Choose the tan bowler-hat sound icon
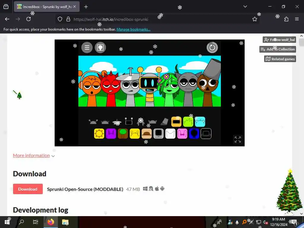This screenshot has width=304, height=228. pyautogui.click(x=147, y=134)
